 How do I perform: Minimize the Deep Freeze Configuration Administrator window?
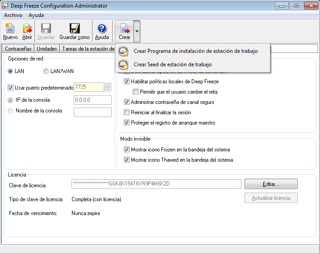pos(282,6)
